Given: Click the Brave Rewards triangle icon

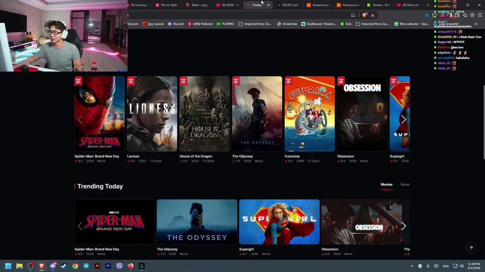Looking at the screenshot, I should 372,15.
